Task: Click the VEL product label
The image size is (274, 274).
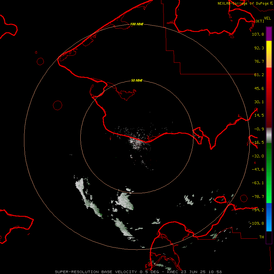Action: point(267,18)
